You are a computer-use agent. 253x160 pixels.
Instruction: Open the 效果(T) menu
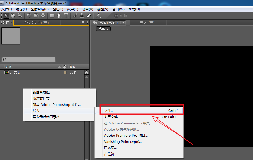pos(72,9)
